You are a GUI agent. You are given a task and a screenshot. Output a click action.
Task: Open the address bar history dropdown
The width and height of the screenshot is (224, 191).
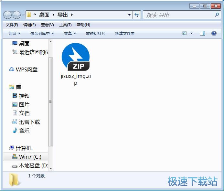point(129,15)
